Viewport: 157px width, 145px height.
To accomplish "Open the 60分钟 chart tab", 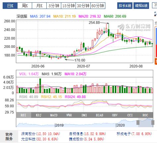I will [98, 6].
